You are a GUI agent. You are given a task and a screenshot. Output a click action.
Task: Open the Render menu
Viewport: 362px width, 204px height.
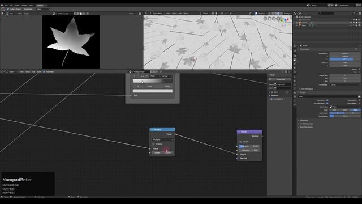17,5
